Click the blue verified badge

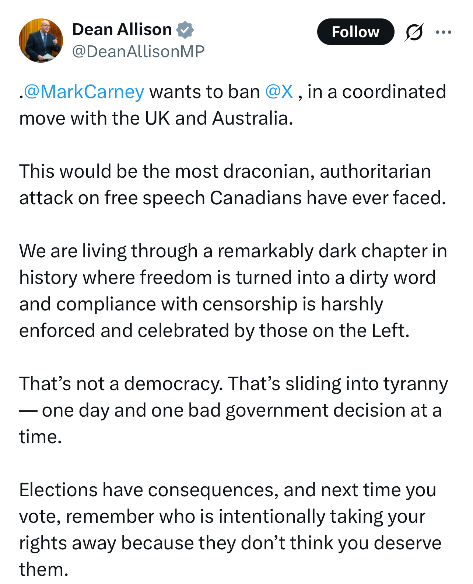click(x=185, y=29)
